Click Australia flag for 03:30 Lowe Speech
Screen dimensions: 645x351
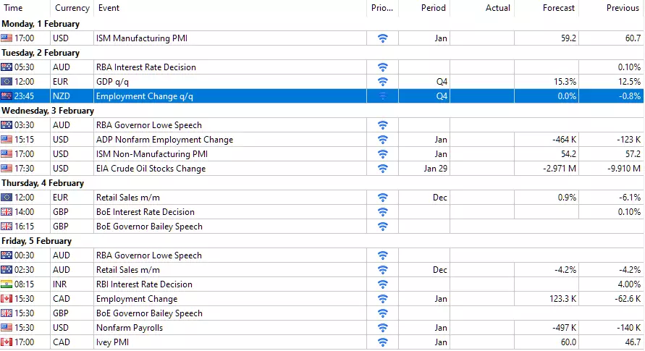(7, 125)
